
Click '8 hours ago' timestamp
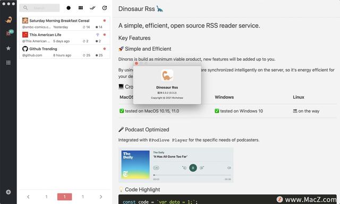(x=62, y=55)
